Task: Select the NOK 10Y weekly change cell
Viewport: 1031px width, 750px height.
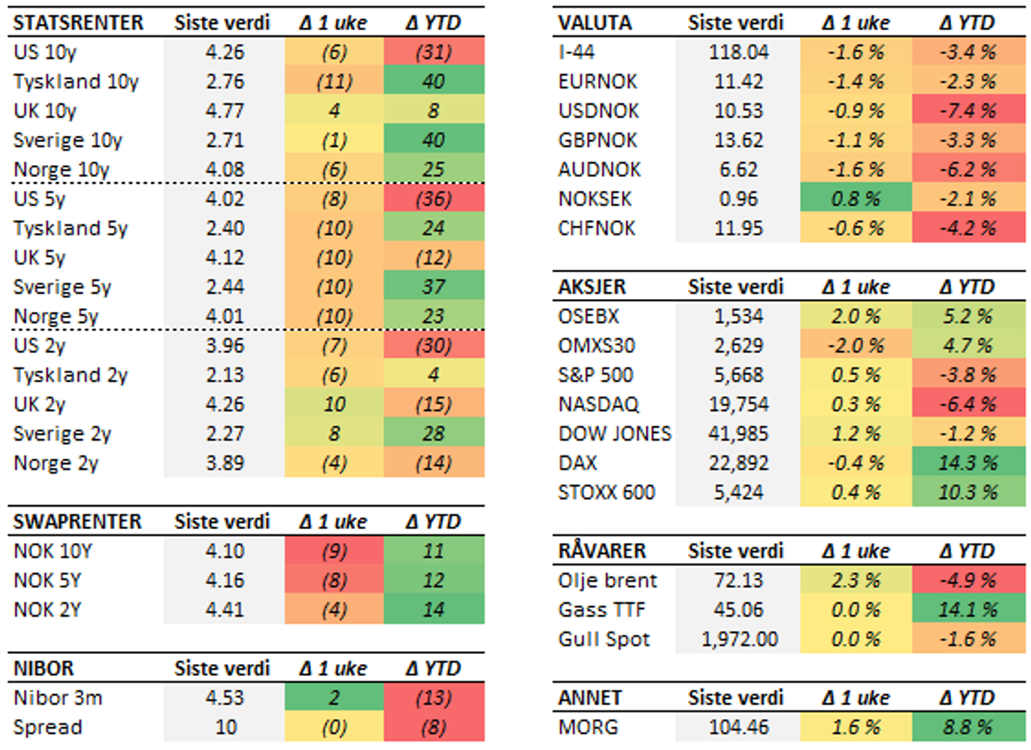Action: [x=332, y=552]
